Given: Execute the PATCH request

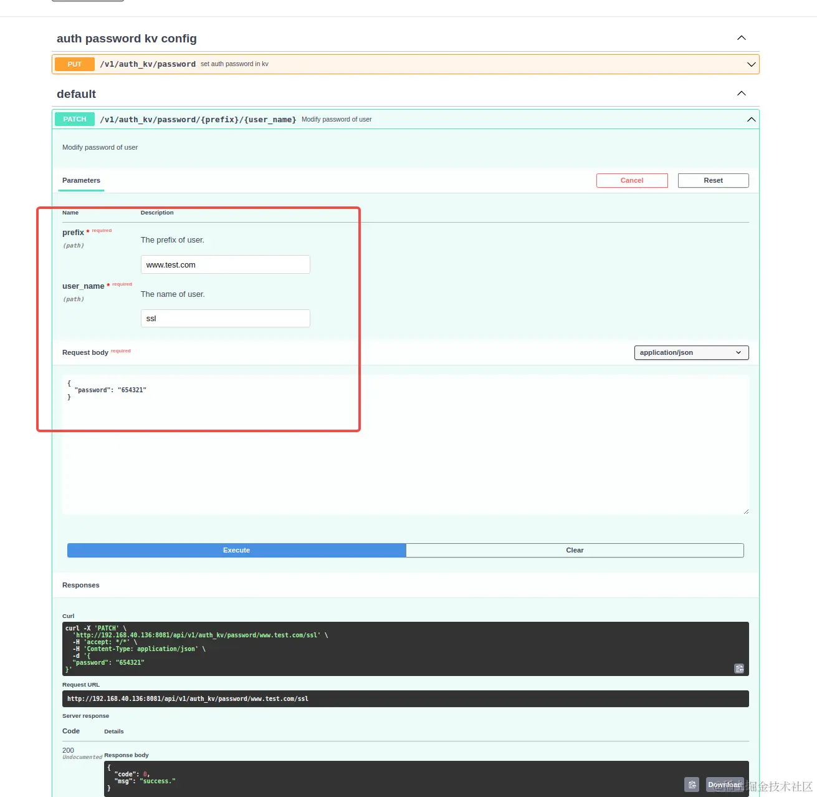Looking at the screenshot, I should click(x=236, y=550).
